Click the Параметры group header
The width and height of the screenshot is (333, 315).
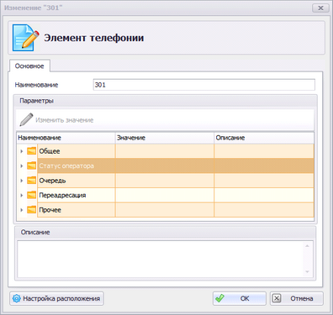pyautogui.click(x=166, y=101)
